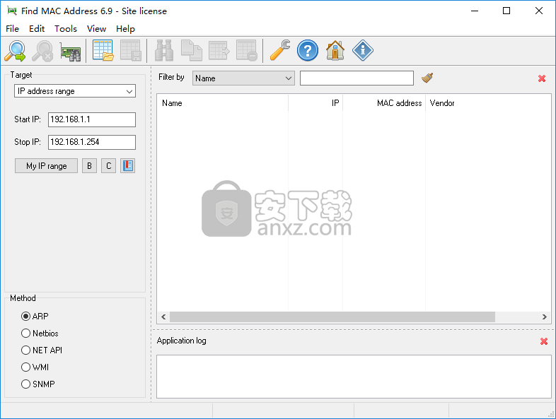556x419 pixels.
Task: Click the binoculars find icon
Action: (164, 51)
